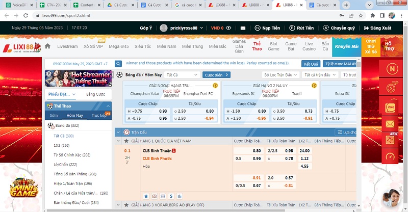Toggle balance visibility eye icon
408x212 pixels.
(x=228, y=28)
